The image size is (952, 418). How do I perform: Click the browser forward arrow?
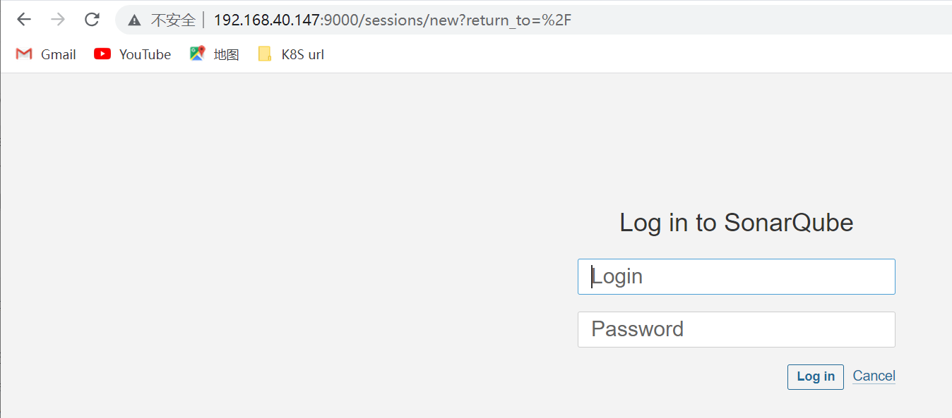58,20
